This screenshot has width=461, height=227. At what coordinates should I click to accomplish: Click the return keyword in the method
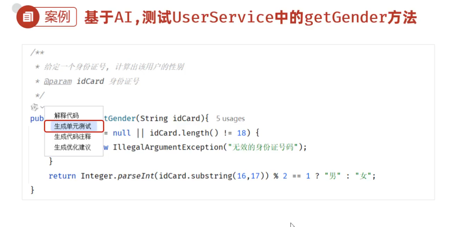(x=62, y=176)
